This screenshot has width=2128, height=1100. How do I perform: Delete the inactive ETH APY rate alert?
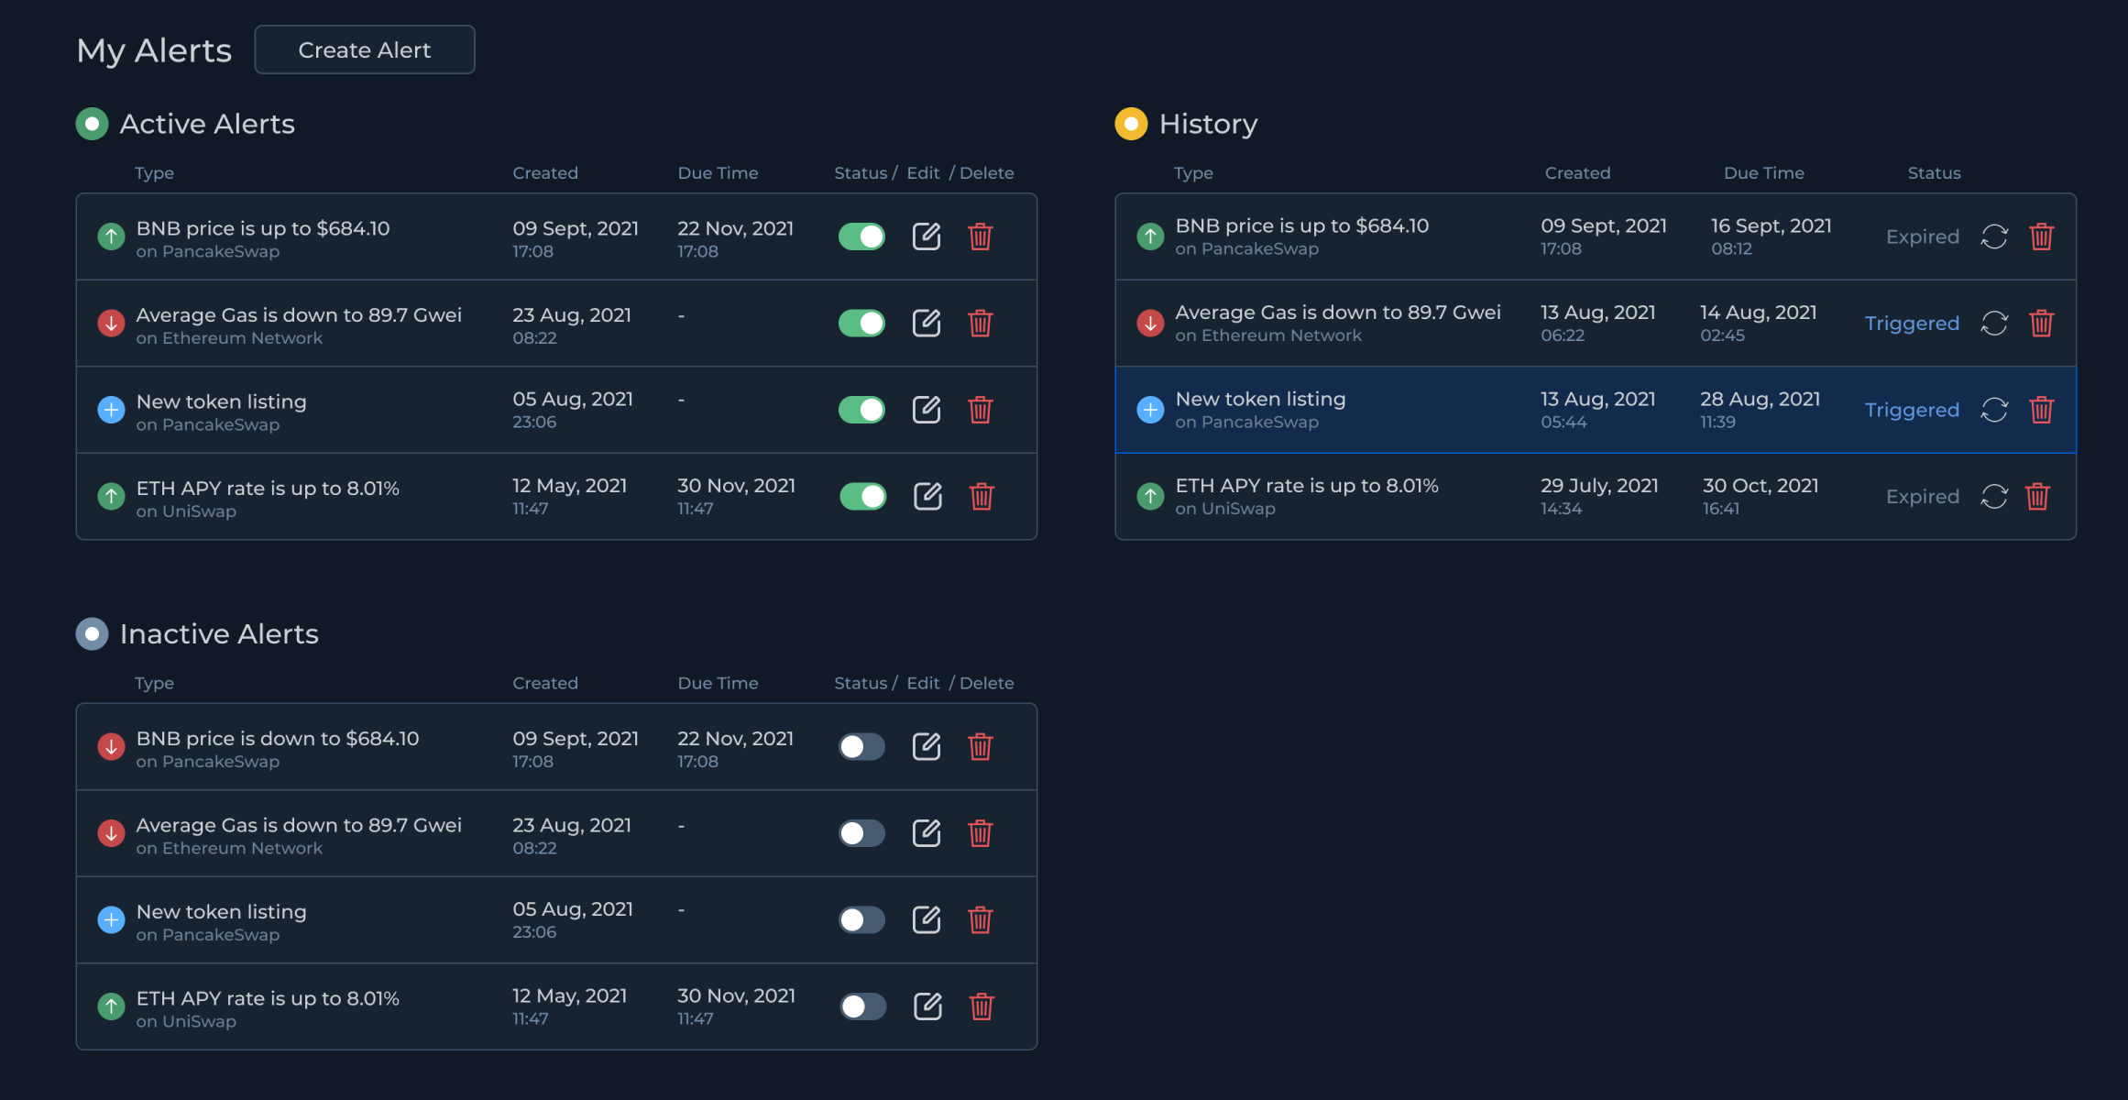(982, 1006)
